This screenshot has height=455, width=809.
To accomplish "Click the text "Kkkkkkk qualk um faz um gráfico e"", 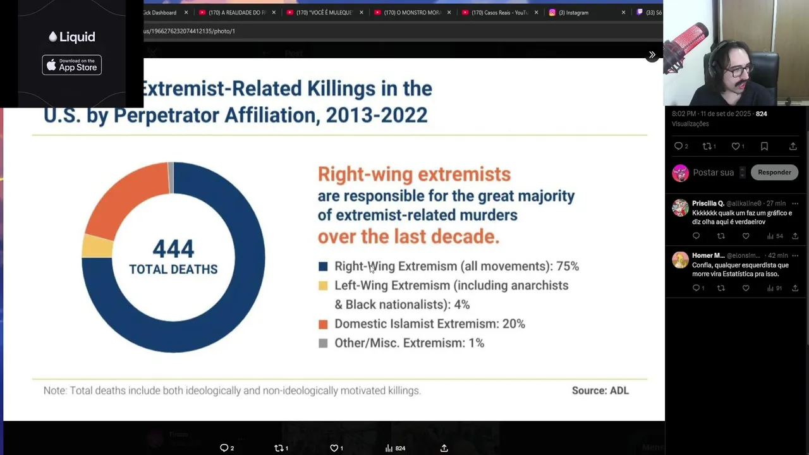I will pyautogui.click(x=742, y=213).
